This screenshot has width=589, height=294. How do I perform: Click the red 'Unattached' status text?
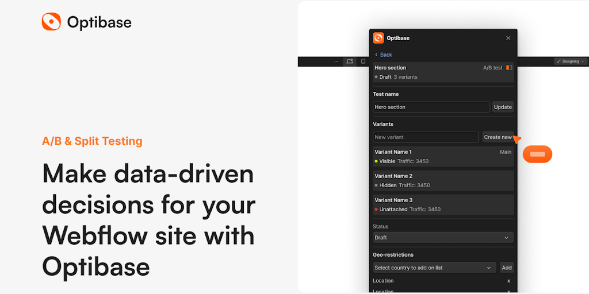click(x=393, y=209)
